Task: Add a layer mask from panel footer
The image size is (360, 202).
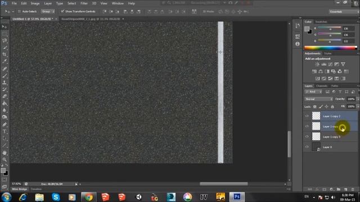Action: point(324,190)
